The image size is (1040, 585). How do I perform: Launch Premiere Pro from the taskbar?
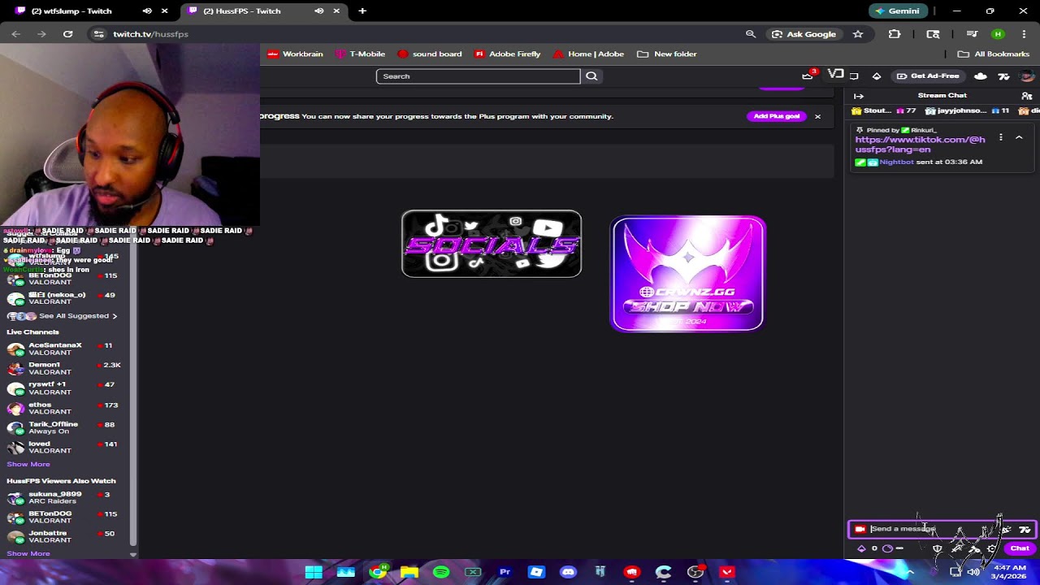click(505, 572)
